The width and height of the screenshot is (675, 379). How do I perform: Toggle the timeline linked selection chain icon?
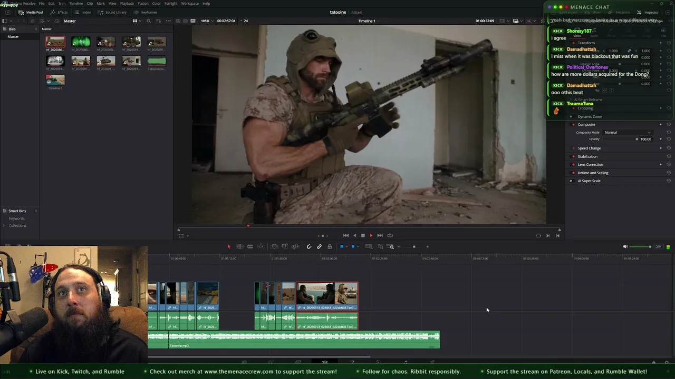319,246
